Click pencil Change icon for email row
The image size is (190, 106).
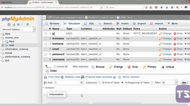[160, 49]
